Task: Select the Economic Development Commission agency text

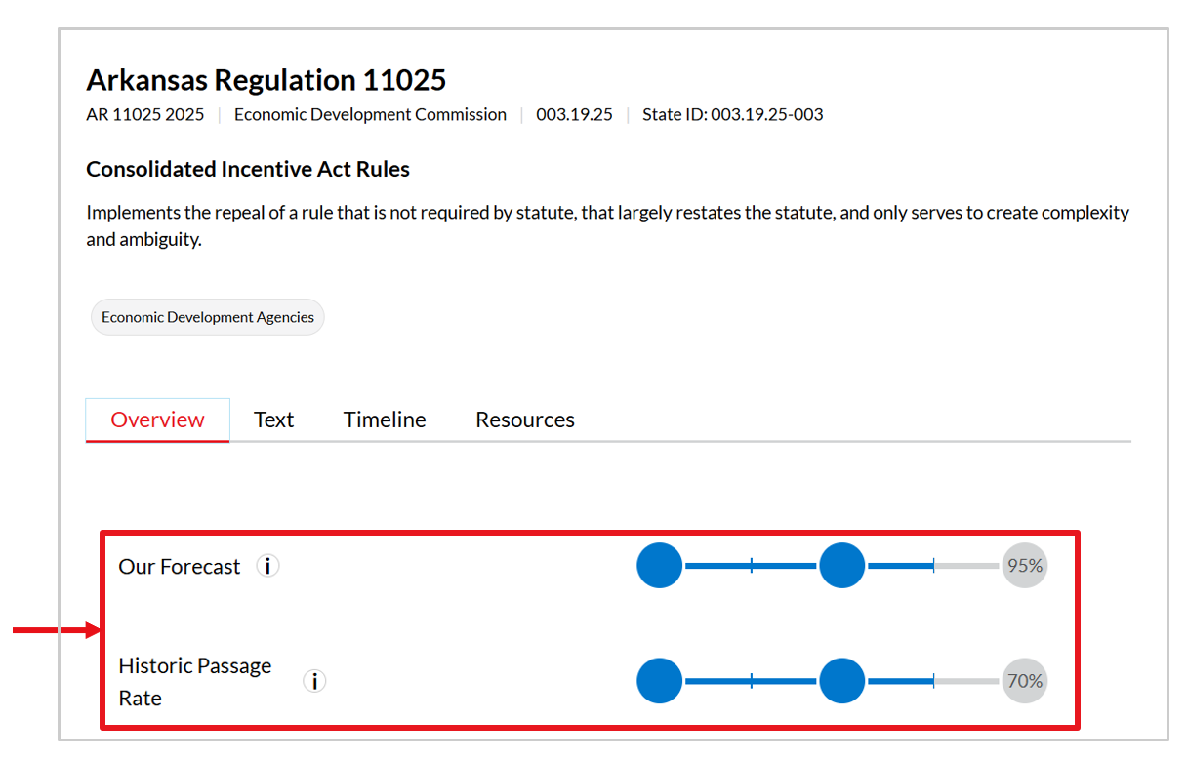Action: [x=370, y=115]
